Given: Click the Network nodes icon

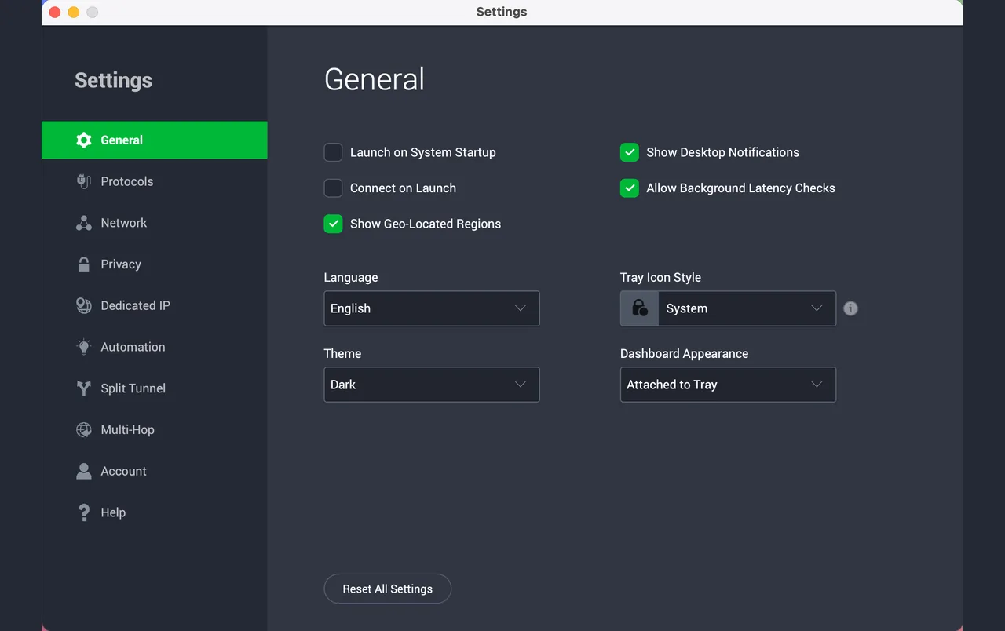Looking at the screenshot, I should coord(84,223).
